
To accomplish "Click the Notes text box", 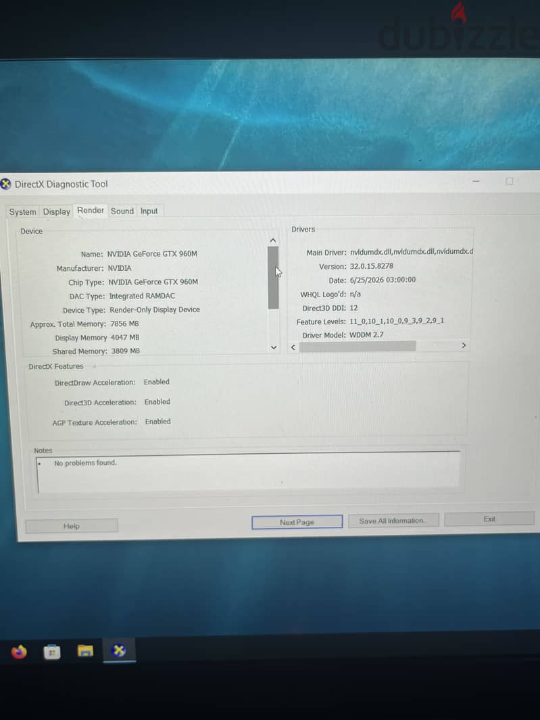I will point(248,473).
